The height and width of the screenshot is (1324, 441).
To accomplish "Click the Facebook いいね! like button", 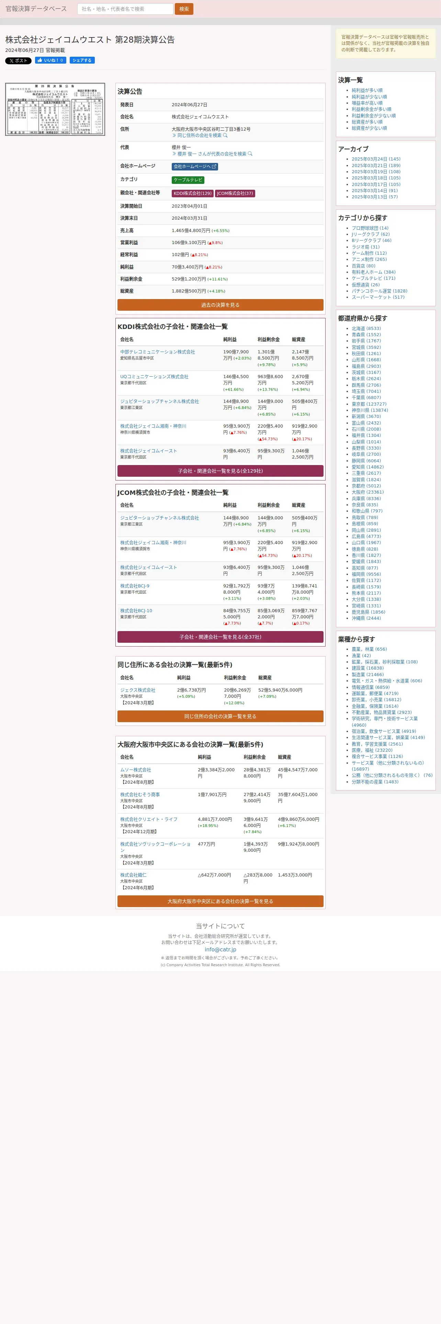I will coord(50,60).
